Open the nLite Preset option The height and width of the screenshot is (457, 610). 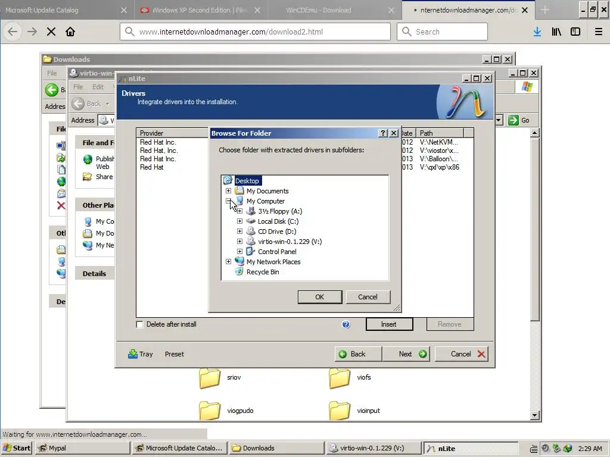(x=175, y=354)
